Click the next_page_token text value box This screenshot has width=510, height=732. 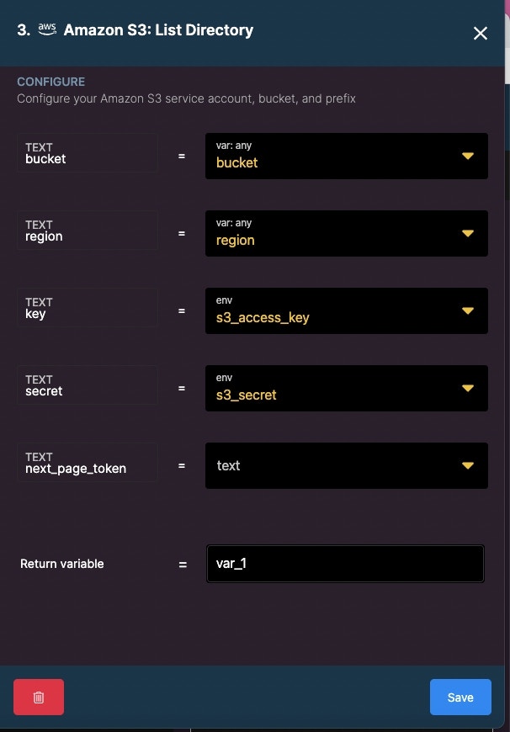click(x=347, y=465)
